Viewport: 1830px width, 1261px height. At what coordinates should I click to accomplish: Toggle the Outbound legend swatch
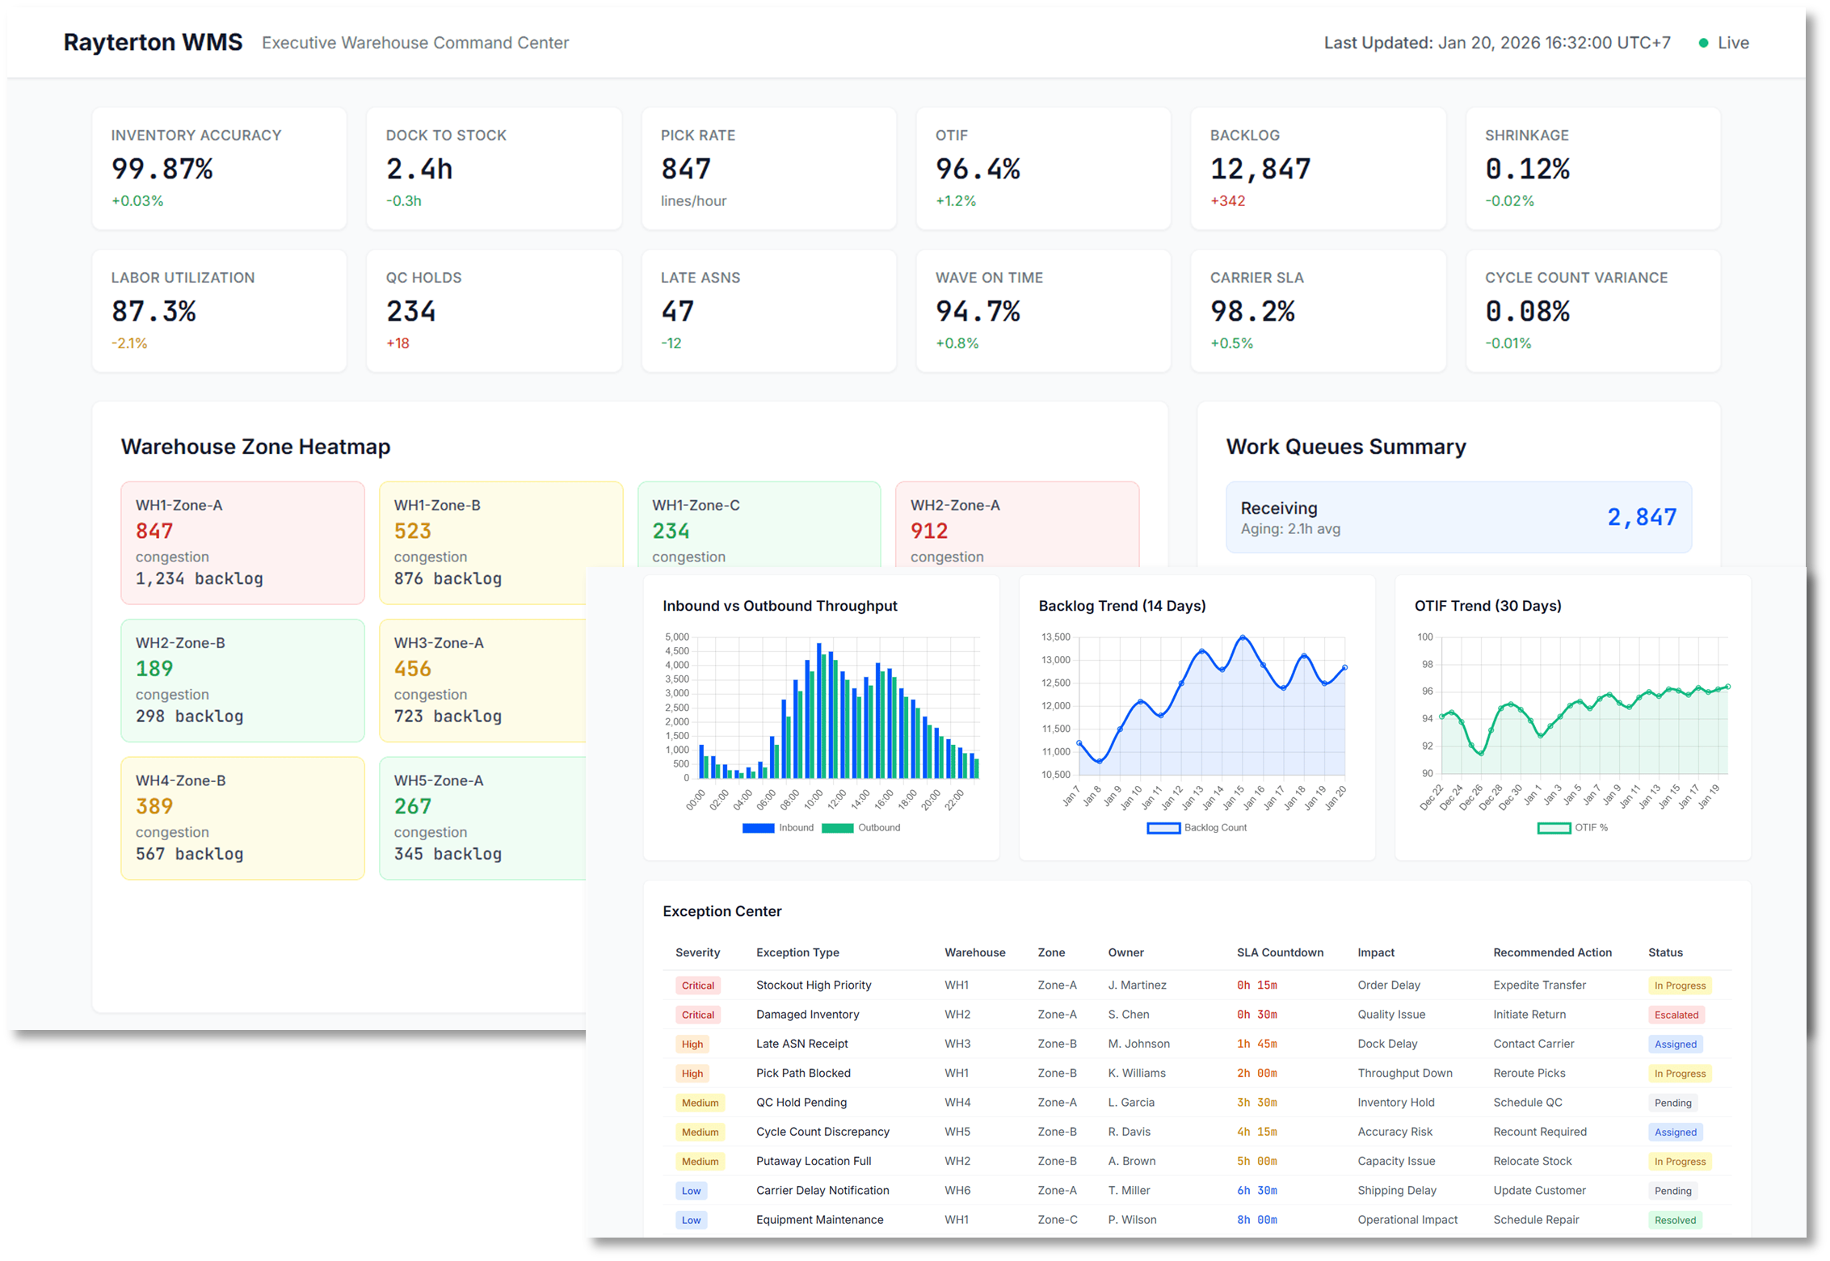[x=837, y=828]
